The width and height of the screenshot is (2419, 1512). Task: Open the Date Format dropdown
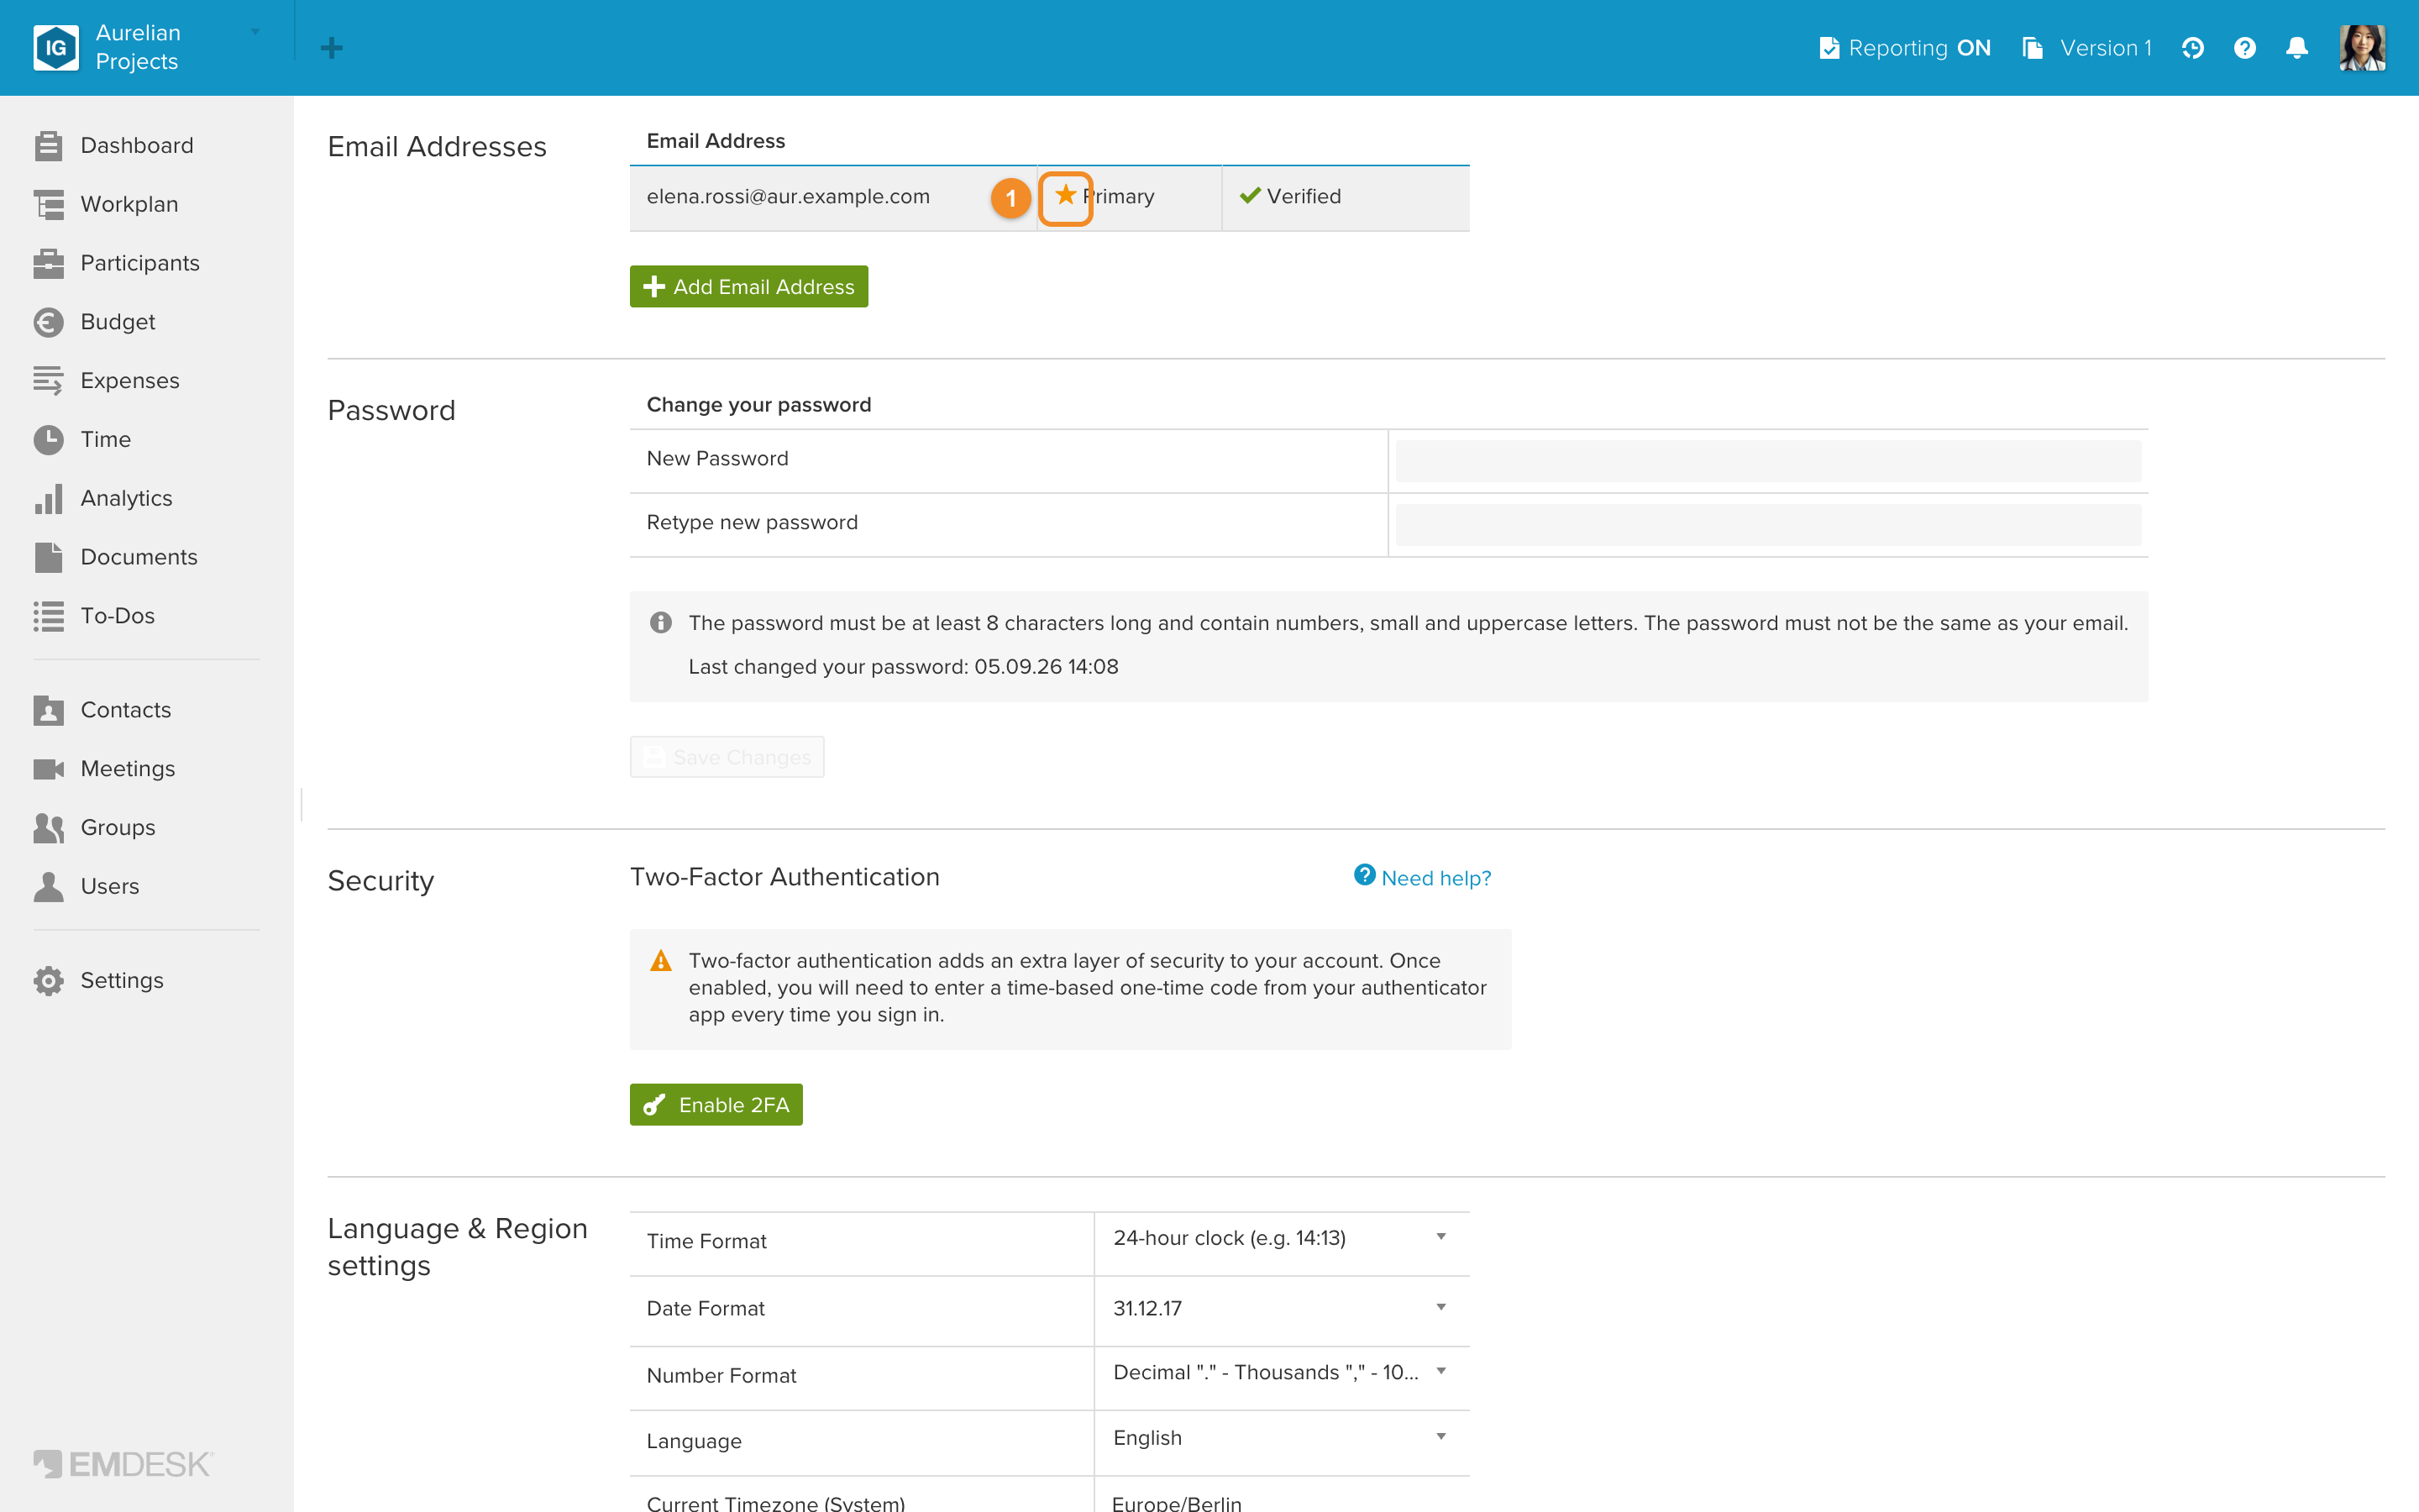click(x=1282, y=1308)
